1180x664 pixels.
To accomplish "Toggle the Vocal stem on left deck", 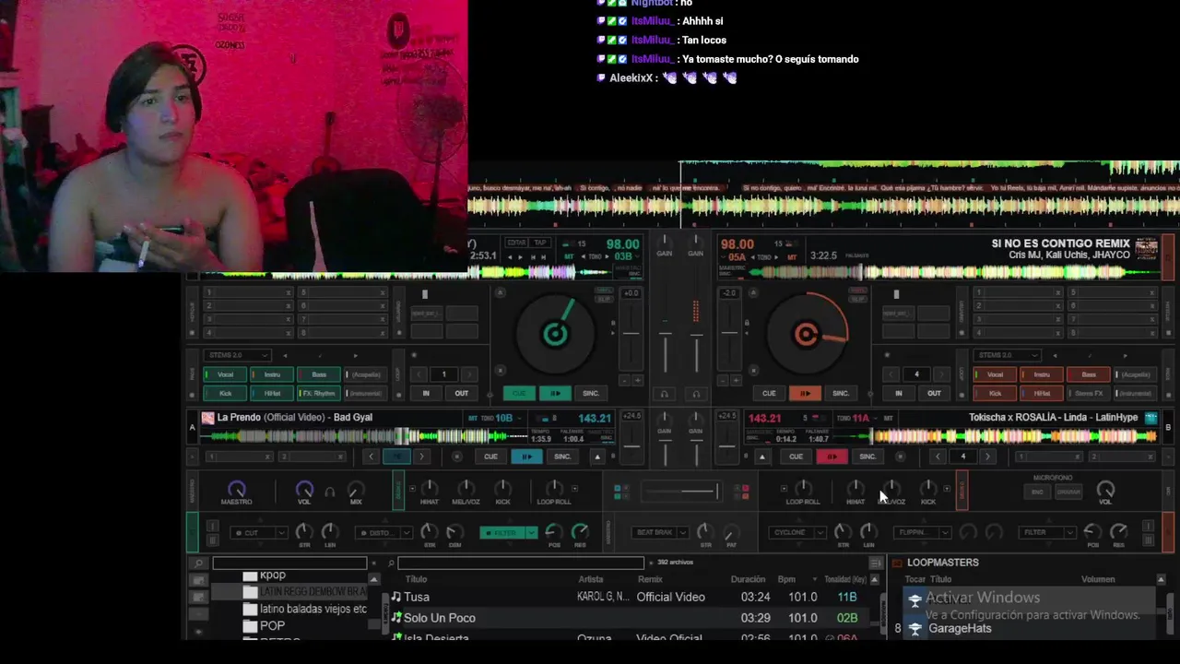I will click(x=226, y=374).
